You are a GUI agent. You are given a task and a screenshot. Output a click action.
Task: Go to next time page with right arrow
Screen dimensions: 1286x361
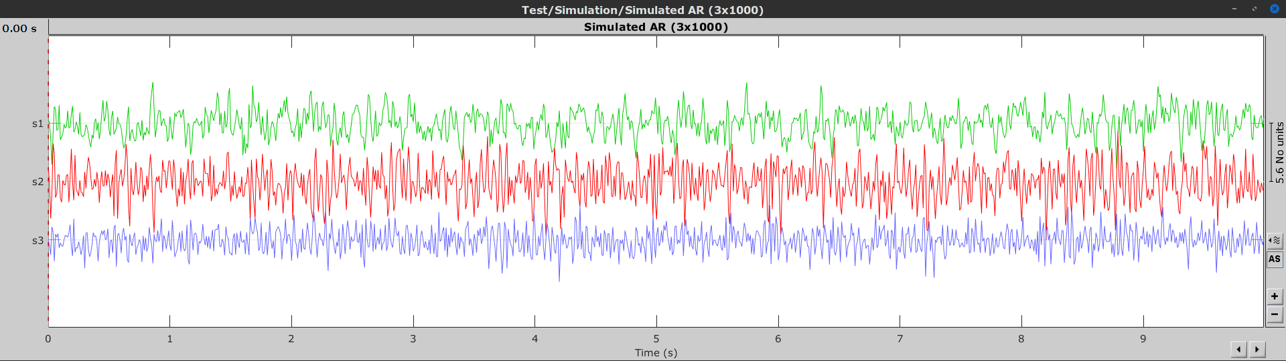click(1257, 349)
